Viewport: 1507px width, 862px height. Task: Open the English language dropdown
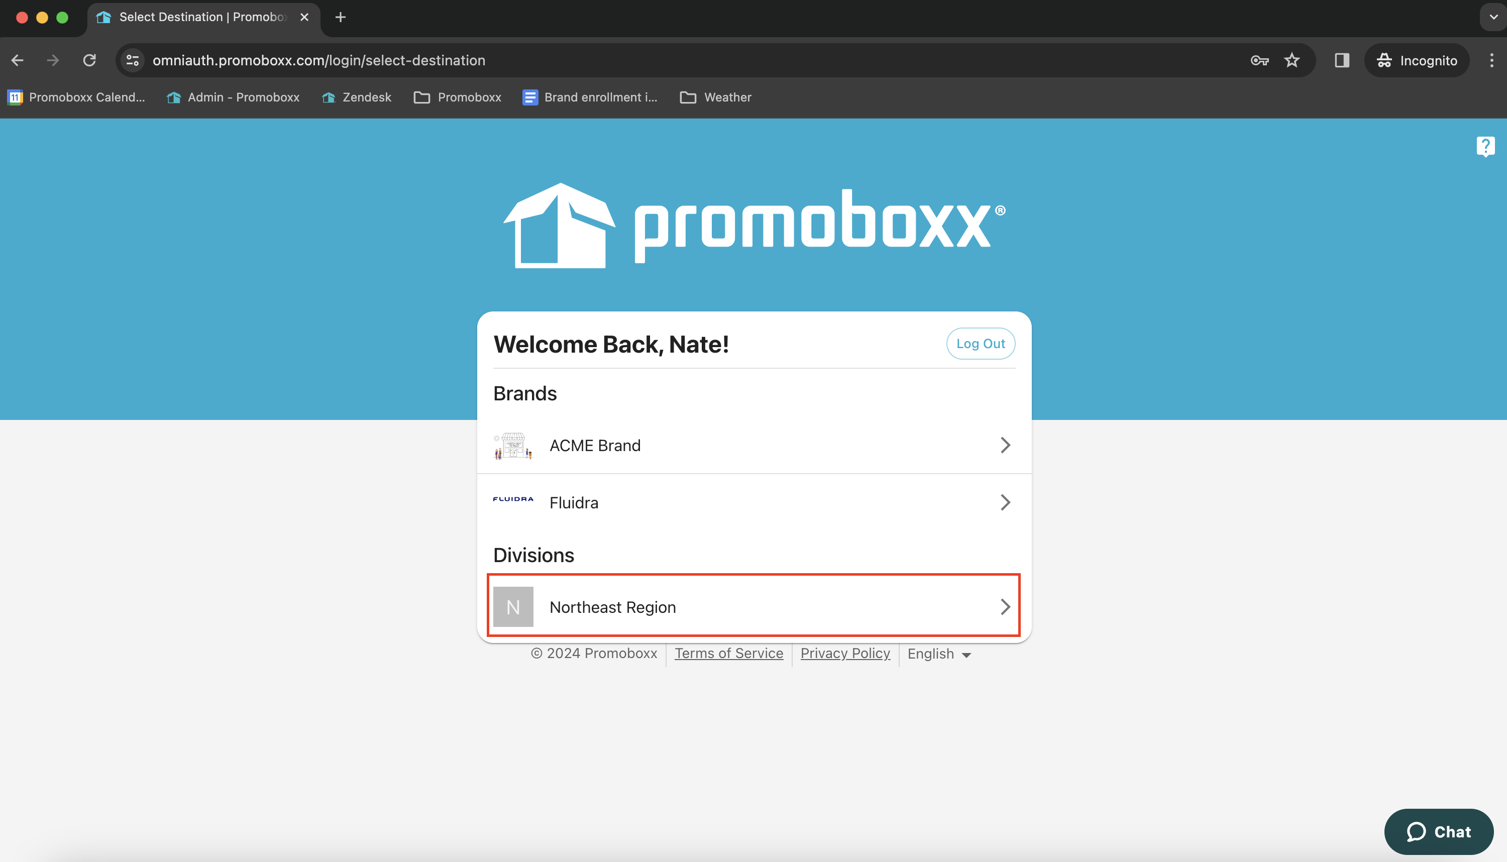939,654
